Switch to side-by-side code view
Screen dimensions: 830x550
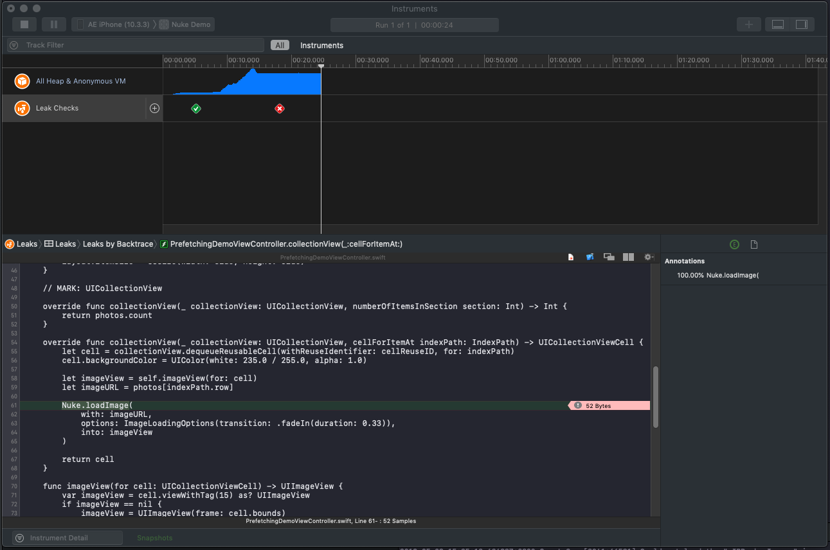click(628, 256)
